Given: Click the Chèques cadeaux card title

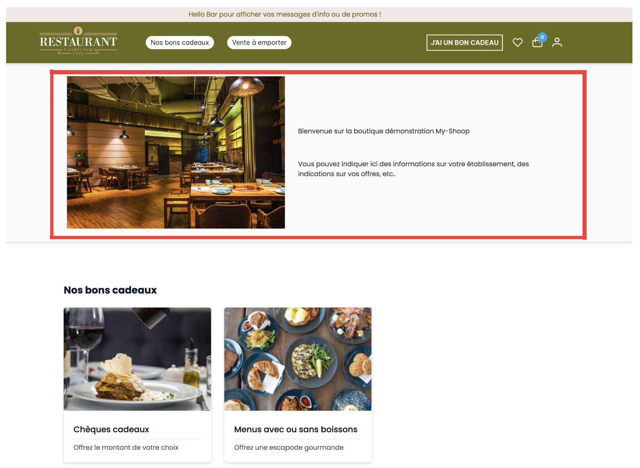Looking at the screenshot, I should pos(111,429).
